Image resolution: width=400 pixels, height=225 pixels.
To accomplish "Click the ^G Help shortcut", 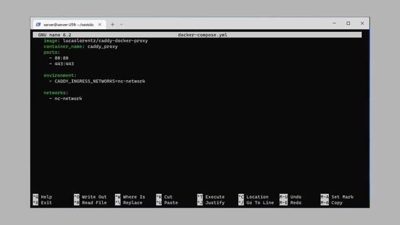I will 42,197.
